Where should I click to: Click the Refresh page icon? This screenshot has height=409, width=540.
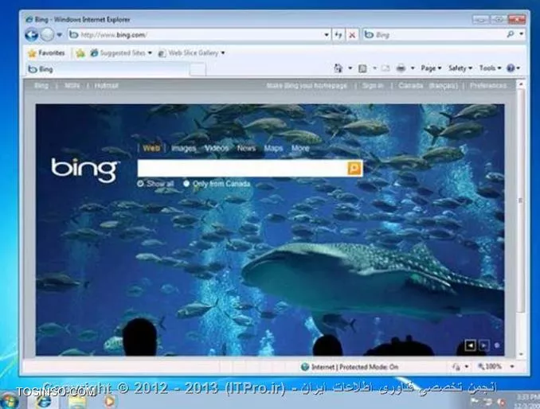coord(338,35)
